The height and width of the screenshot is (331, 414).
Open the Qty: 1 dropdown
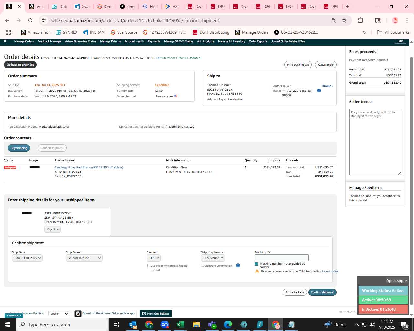(53, 229)
